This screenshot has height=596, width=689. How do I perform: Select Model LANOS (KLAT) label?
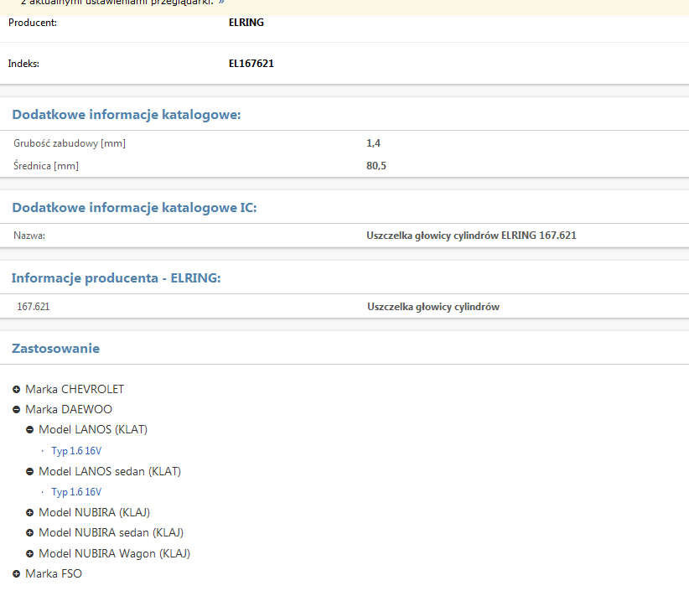93,429
